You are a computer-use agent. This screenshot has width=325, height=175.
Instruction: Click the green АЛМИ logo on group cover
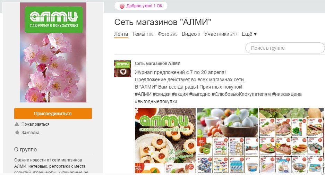pos(54,19)
